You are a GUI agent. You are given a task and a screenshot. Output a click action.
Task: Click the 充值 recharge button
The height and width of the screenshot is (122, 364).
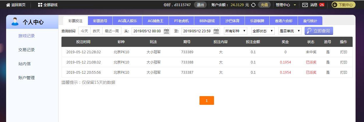click(264, 5)
